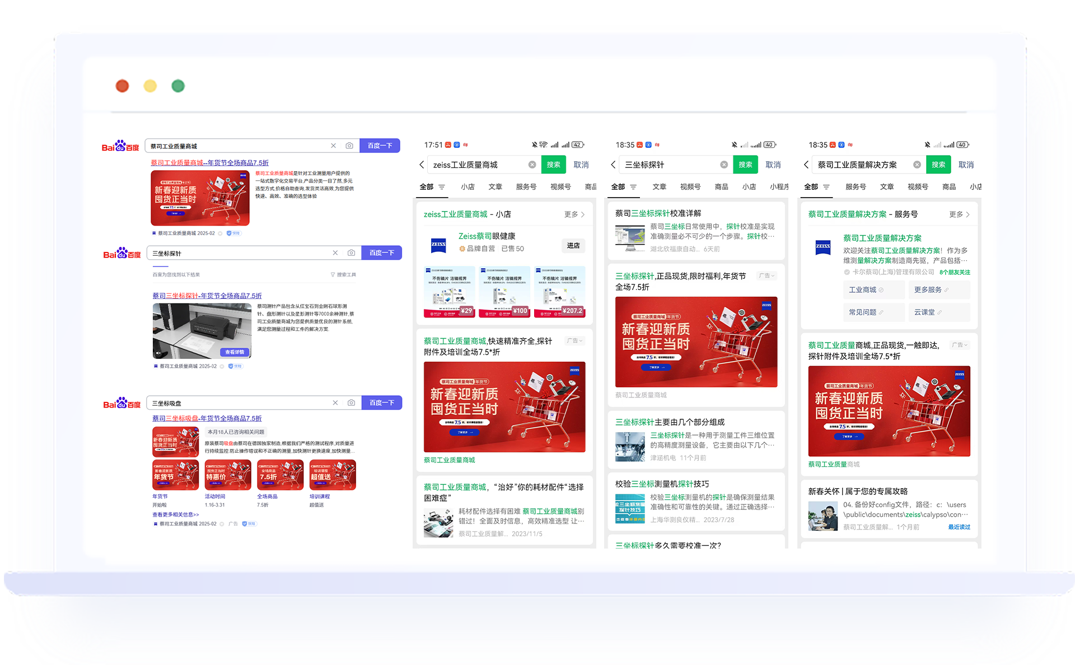This screenshot has height=665, width=1075.
Task: Click camera icon in 三坐标探针 Baidu search
Action: pyautogui.click(x=351, y=253)
